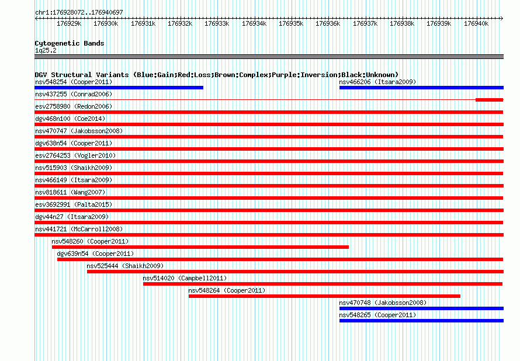Click the nsv548254 (Cooper2011) variant label
This screenshot has width=520, height=361.
coord(74,82)
